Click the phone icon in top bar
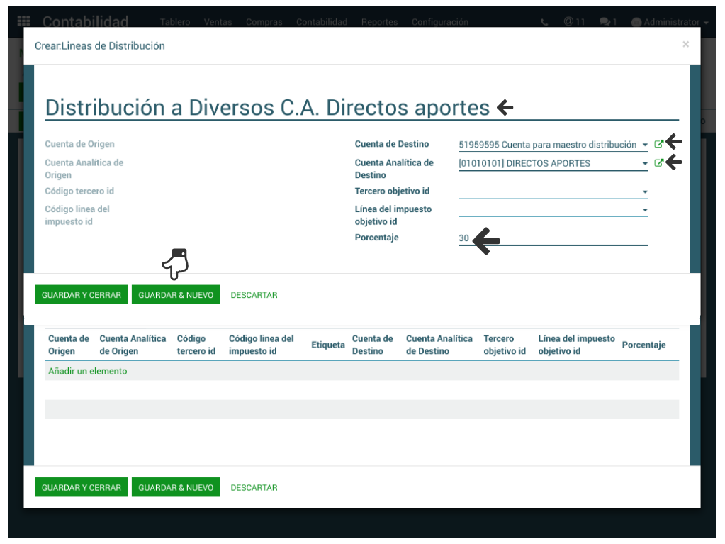The height and width of the screenshot is (544, 725). [x=544, y=22]
